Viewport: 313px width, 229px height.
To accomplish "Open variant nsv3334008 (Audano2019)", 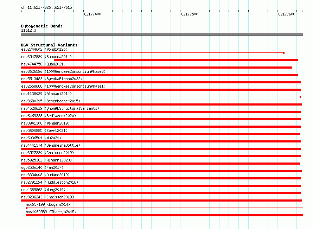I will pyautogui.click(x=45, y=175).
